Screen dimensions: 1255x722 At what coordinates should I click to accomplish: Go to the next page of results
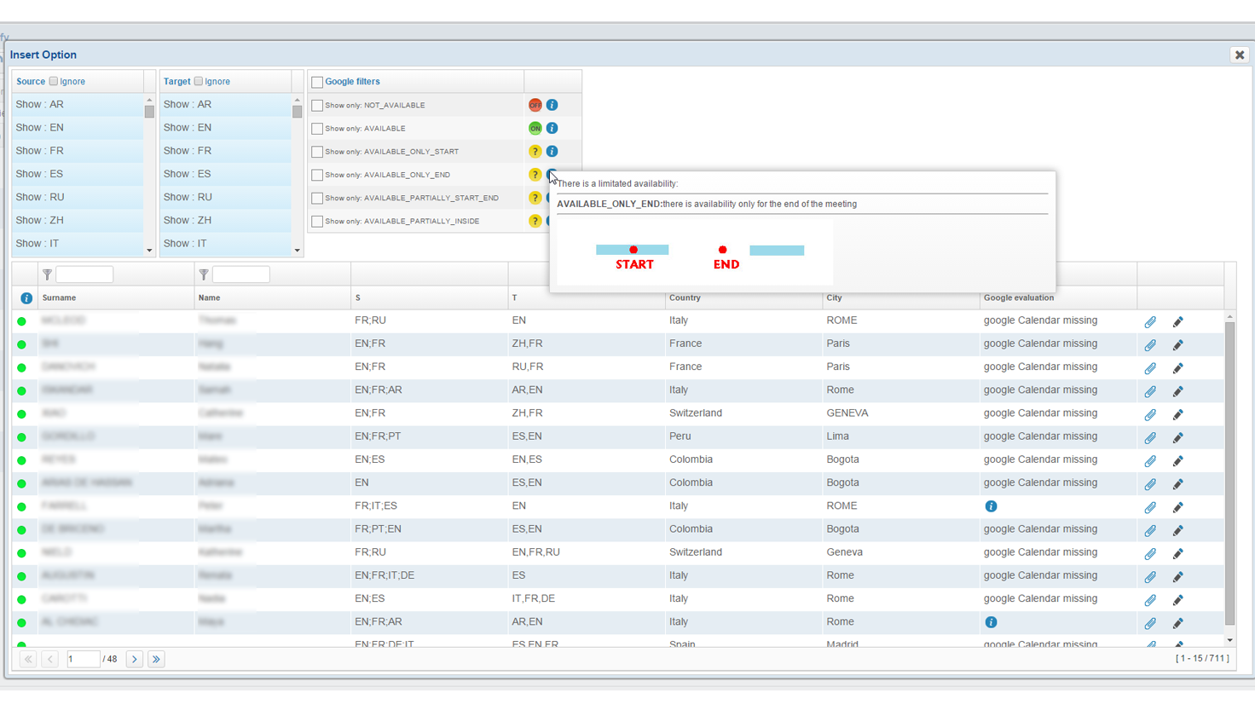click(135, 659)
